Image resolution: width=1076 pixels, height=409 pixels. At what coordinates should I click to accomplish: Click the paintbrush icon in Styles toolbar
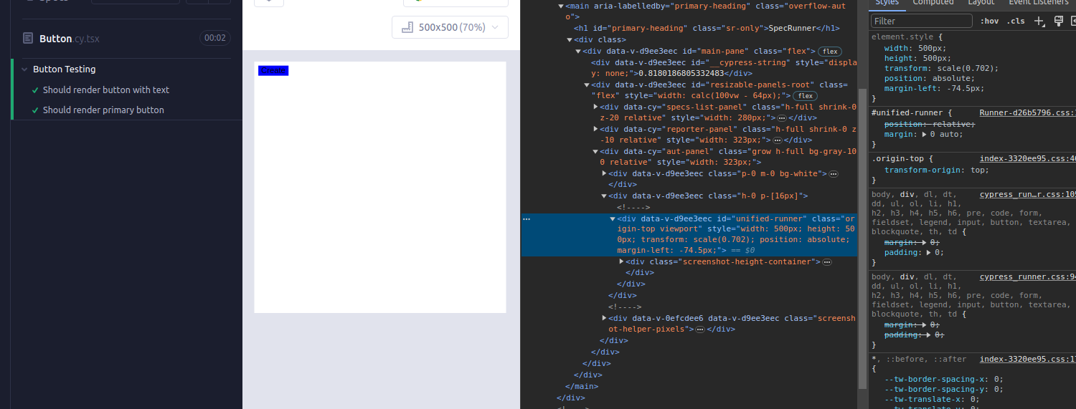[x=1058, y=21]
